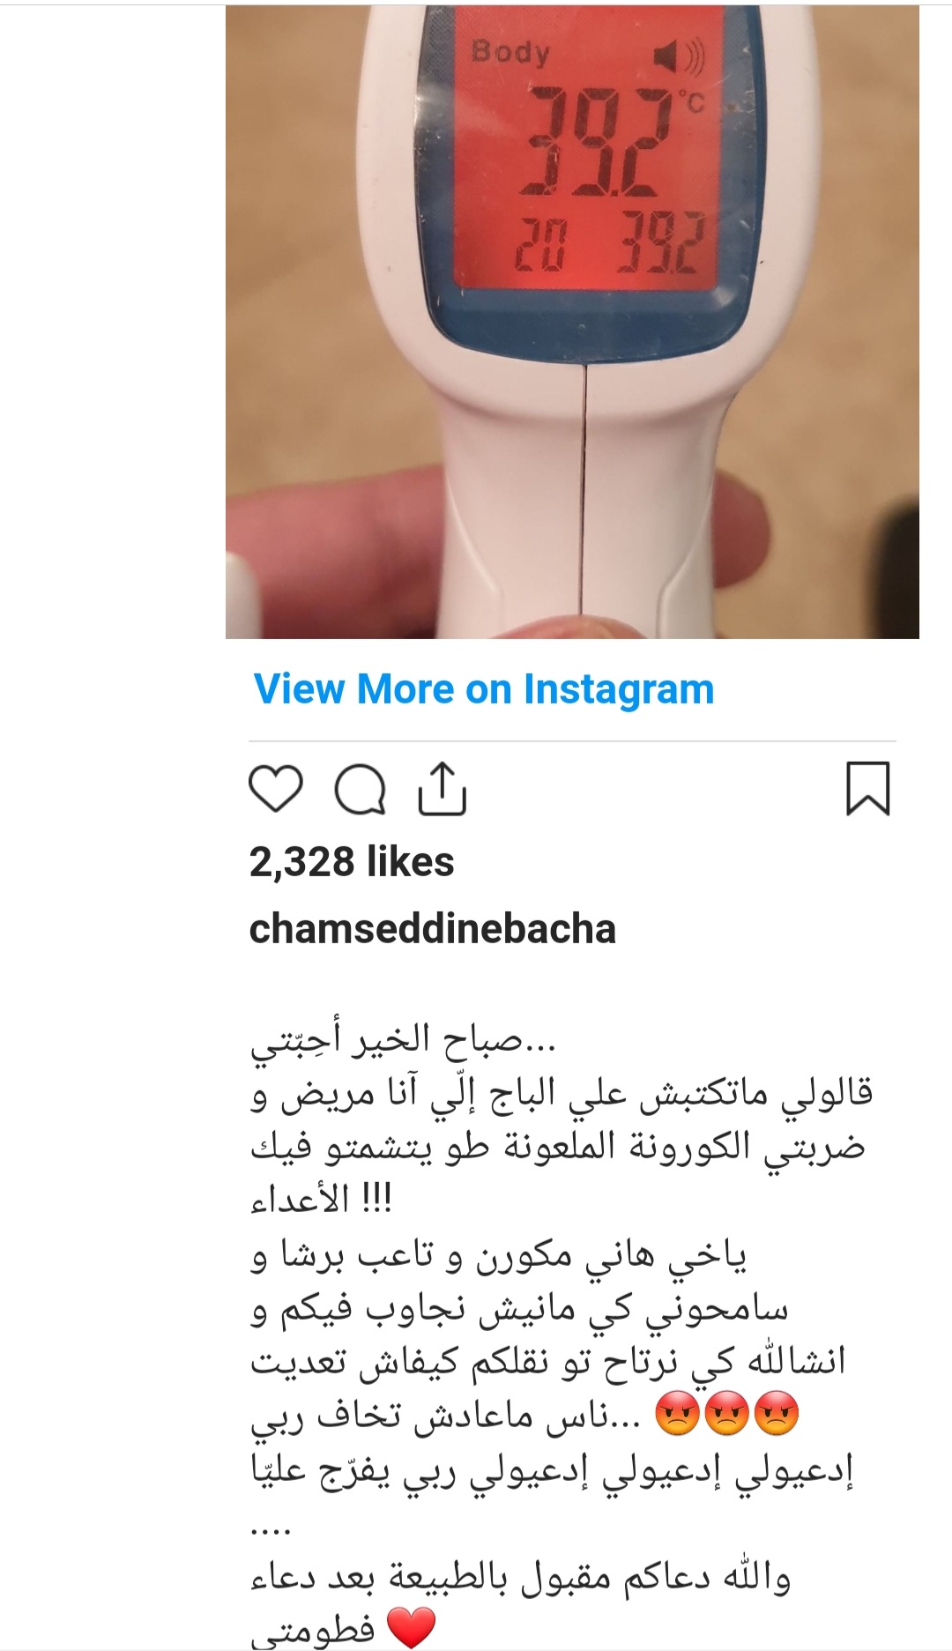Open comments via speech bubble icon
This screenshot has width=952, height=1651.
point(360,788)
